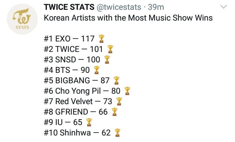
Task: Click the trophy emoji after BTS 90
Action: point(96,70)
